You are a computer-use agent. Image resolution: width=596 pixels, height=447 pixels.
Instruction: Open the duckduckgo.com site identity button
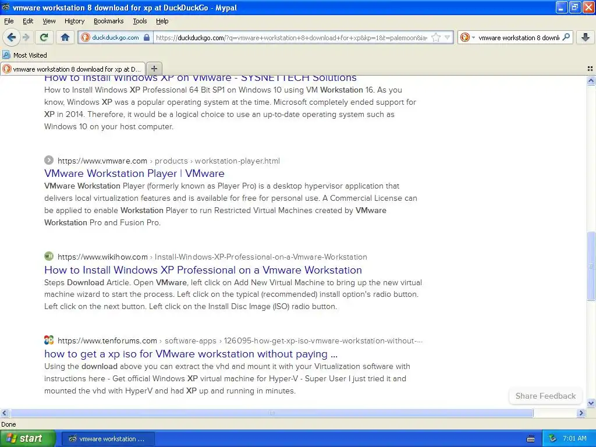[116, 38]
